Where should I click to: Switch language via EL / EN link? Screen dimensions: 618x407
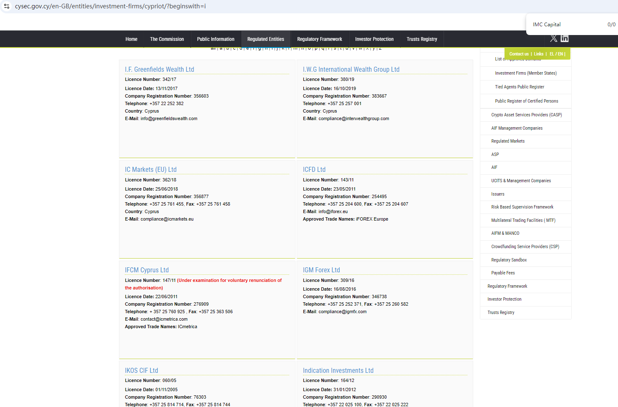tap(556, 54)
